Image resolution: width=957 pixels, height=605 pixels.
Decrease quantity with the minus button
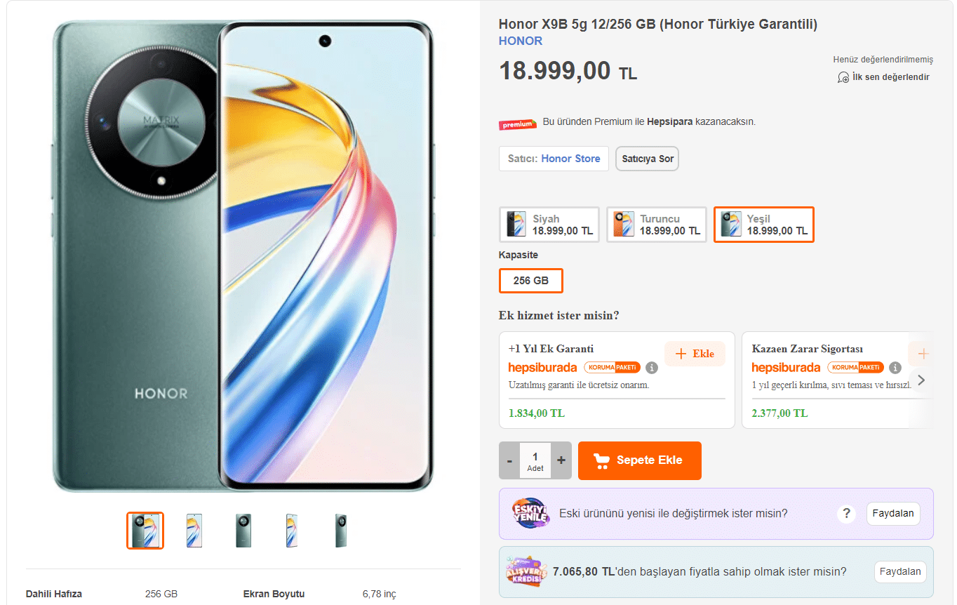(x=509, y=460)
